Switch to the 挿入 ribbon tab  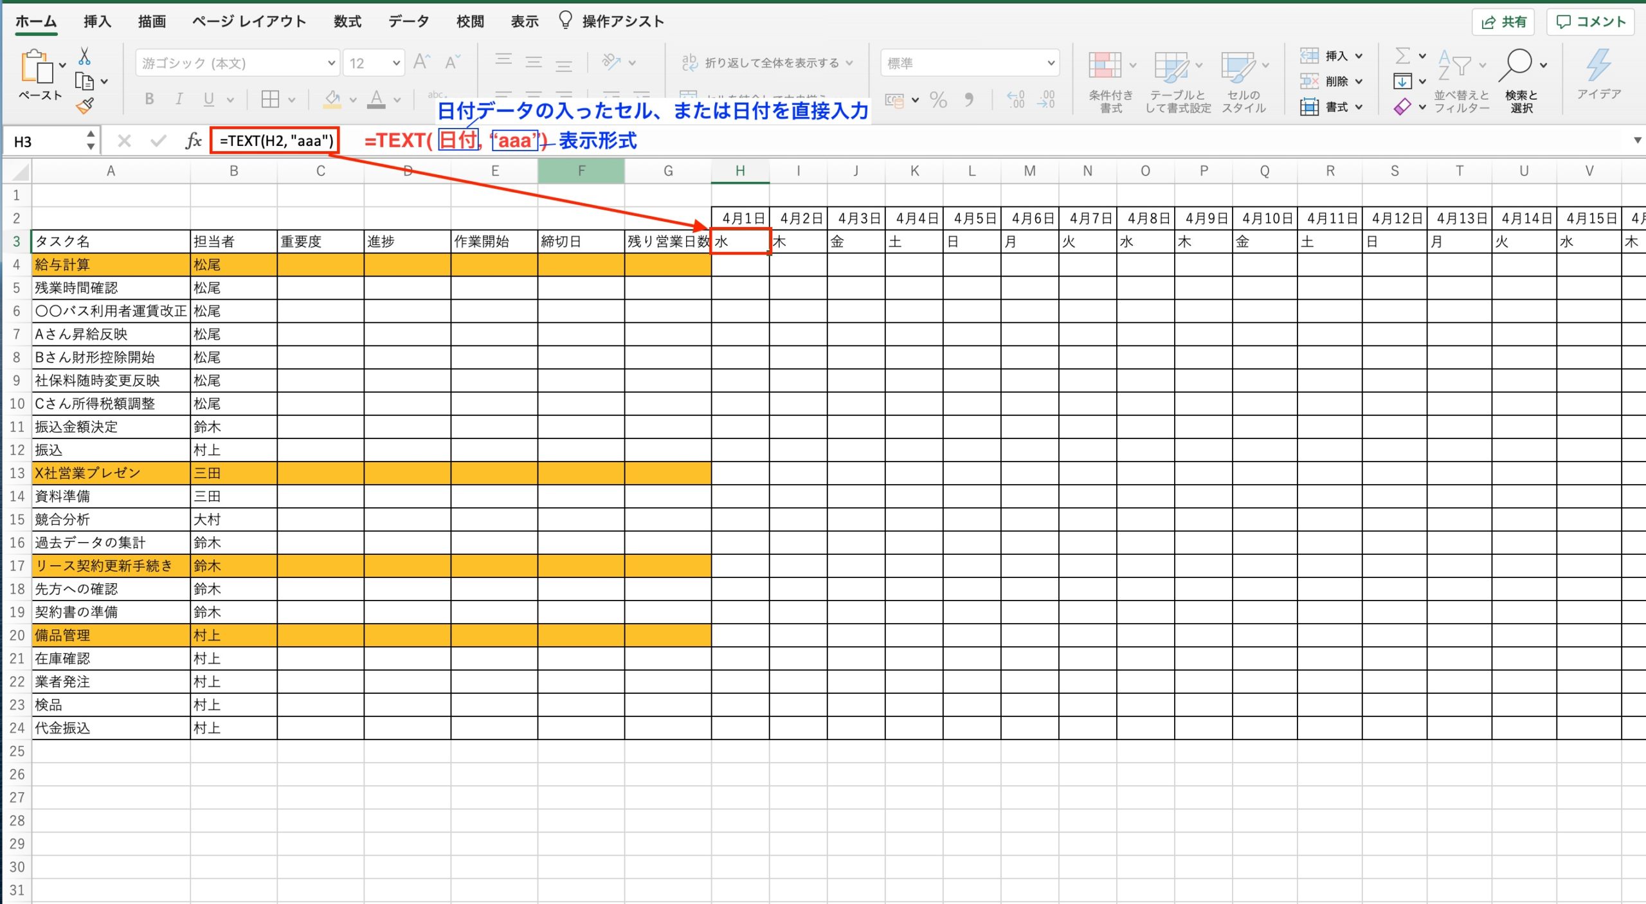(97, 21)
